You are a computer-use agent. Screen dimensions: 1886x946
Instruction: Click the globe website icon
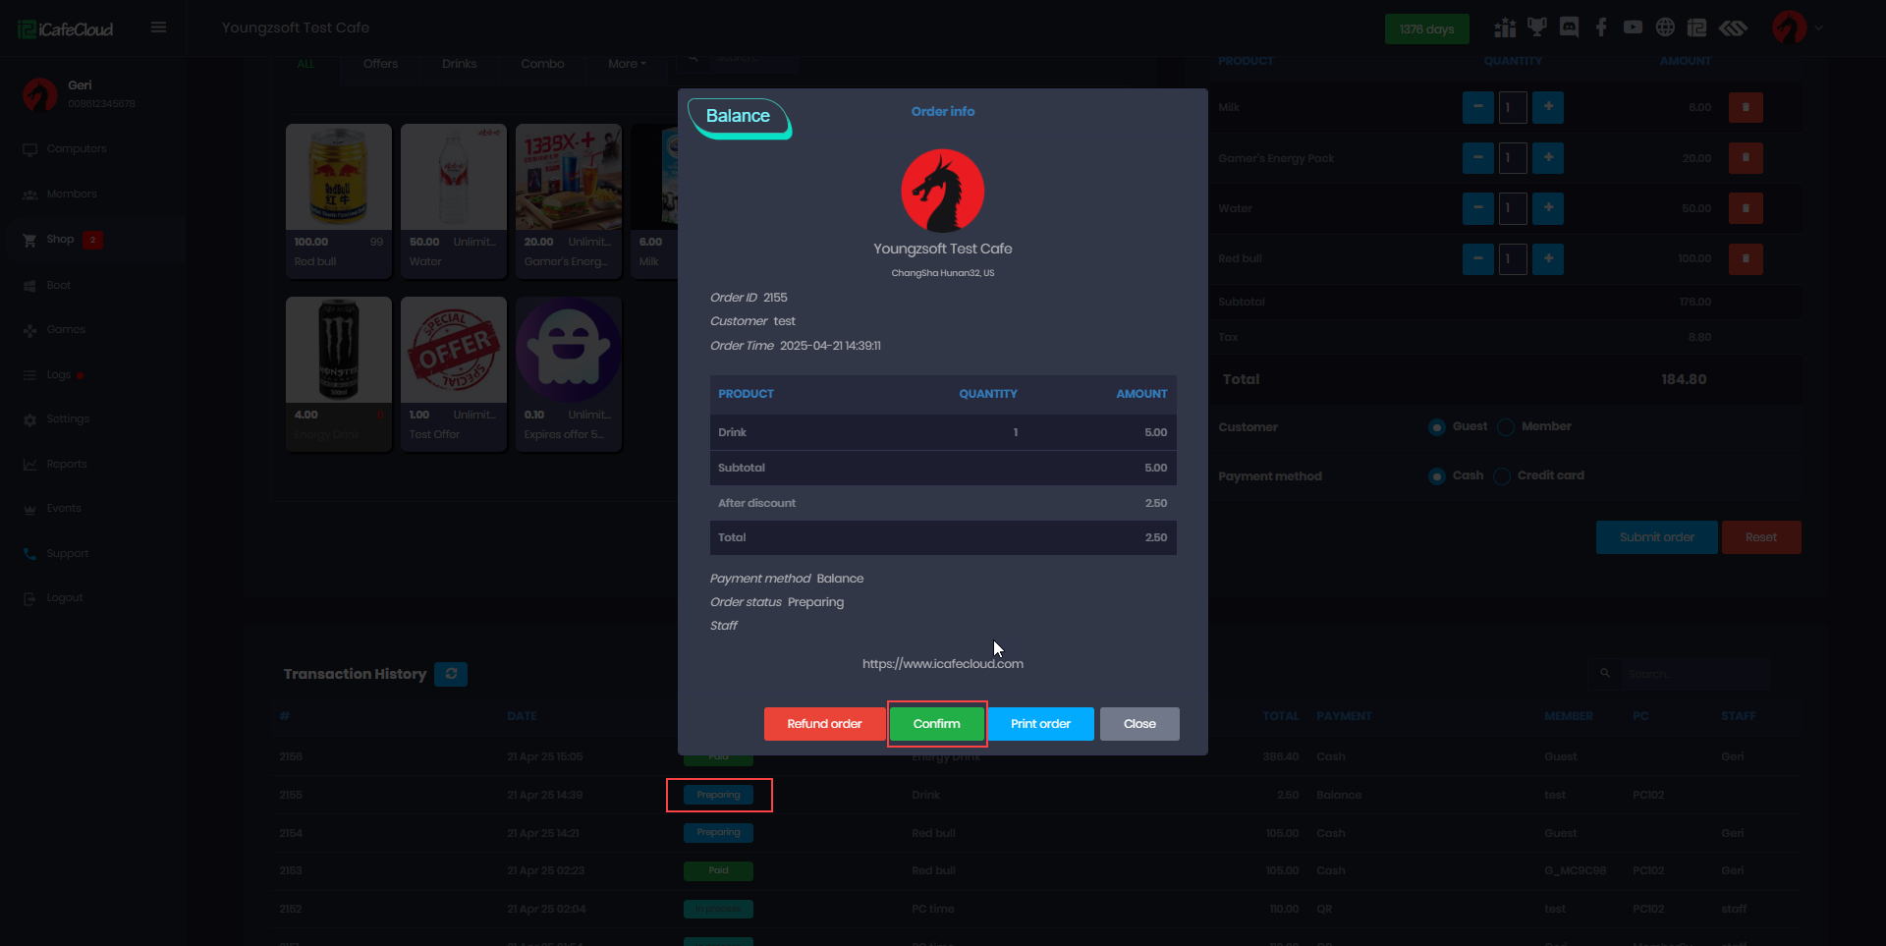pos(1665,28)
